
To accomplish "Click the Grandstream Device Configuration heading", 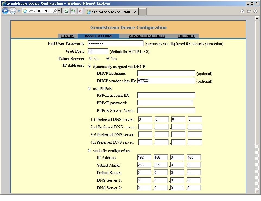I will (128, 27).
